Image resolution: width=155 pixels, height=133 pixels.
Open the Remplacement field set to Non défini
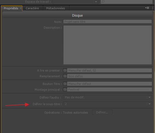[x=110, y=76]
